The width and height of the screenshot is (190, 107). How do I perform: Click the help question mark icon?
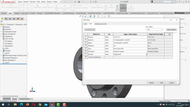pyautogui.click(x=180, y=2)
